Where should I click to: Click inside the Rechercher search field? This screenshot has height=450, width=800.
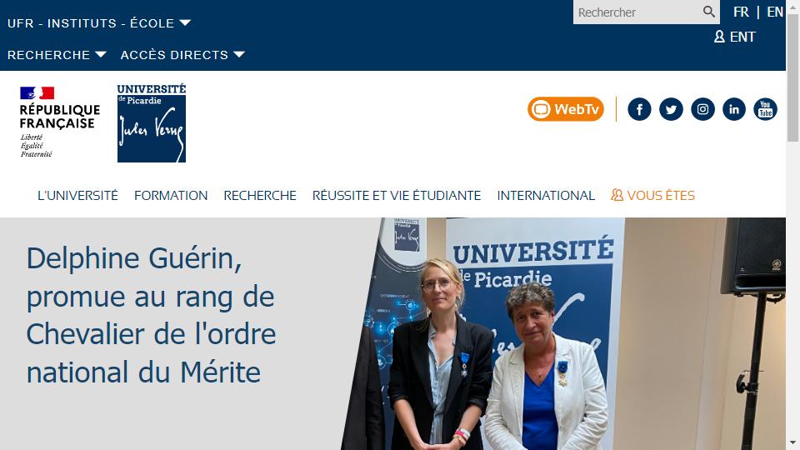pos(637,12)
